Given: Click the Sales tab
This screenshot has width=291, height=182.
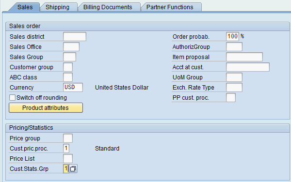Looking at the screenshot, I should coord(25,7).
